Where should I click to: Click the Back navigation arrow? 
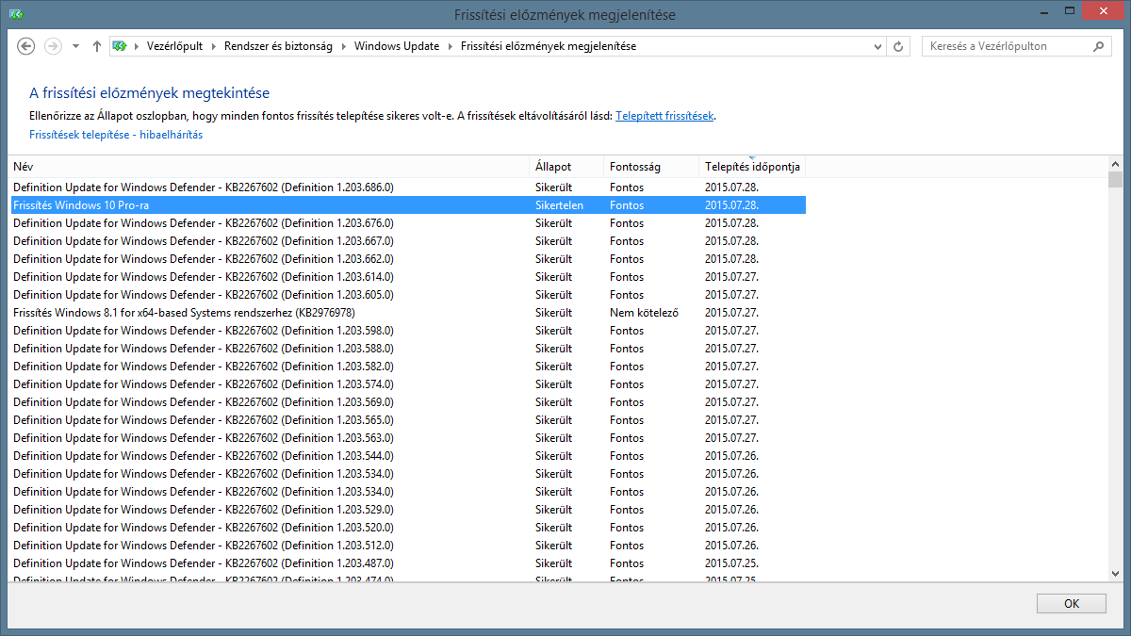(26, 46)
